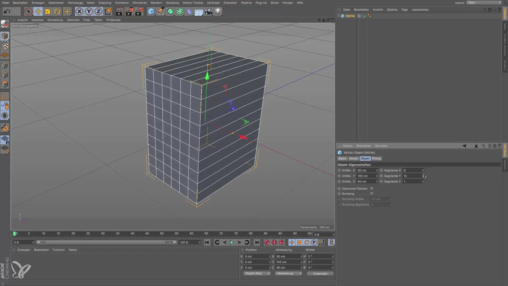Open the Abmessung dropdown

coord(288,273)
